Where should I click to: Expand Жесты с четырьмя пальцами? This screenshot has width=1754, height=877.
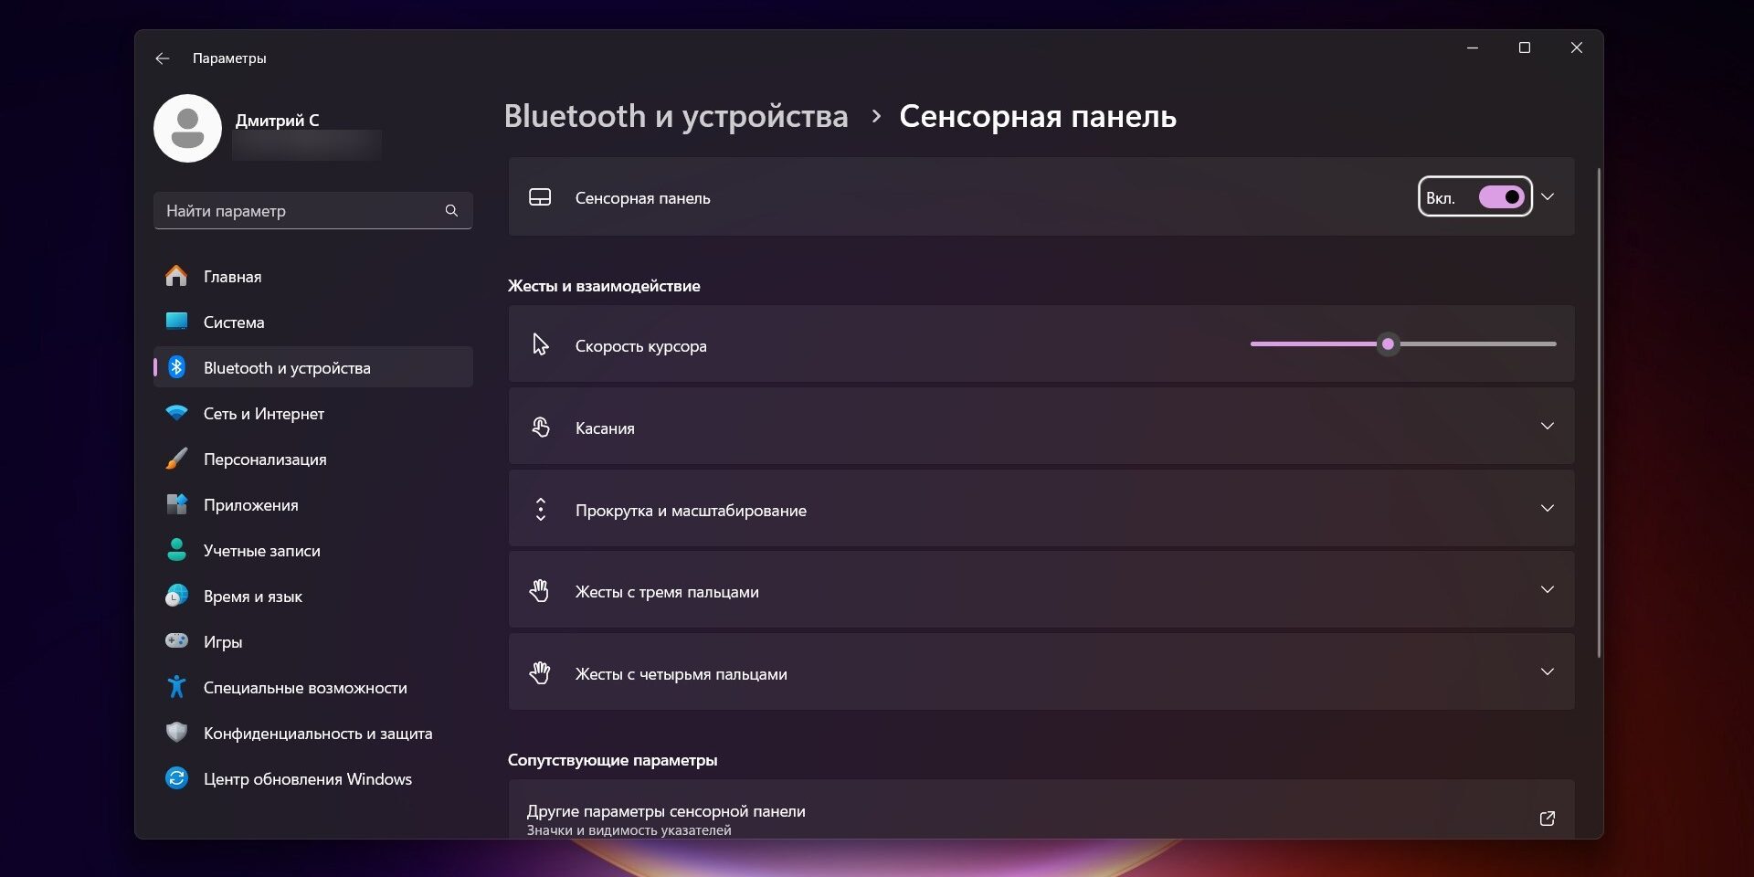click(1547, 672)
